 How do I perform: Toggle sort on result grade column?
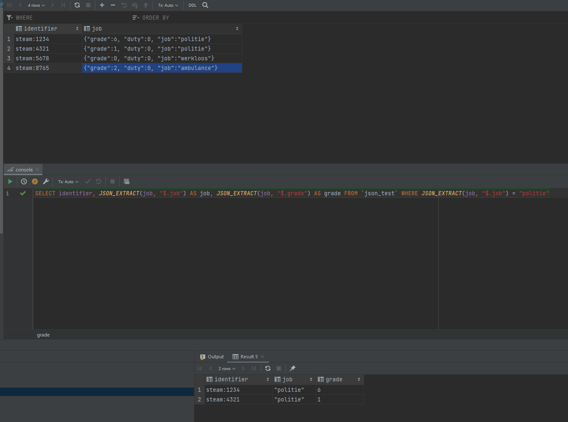click(359, 379)
